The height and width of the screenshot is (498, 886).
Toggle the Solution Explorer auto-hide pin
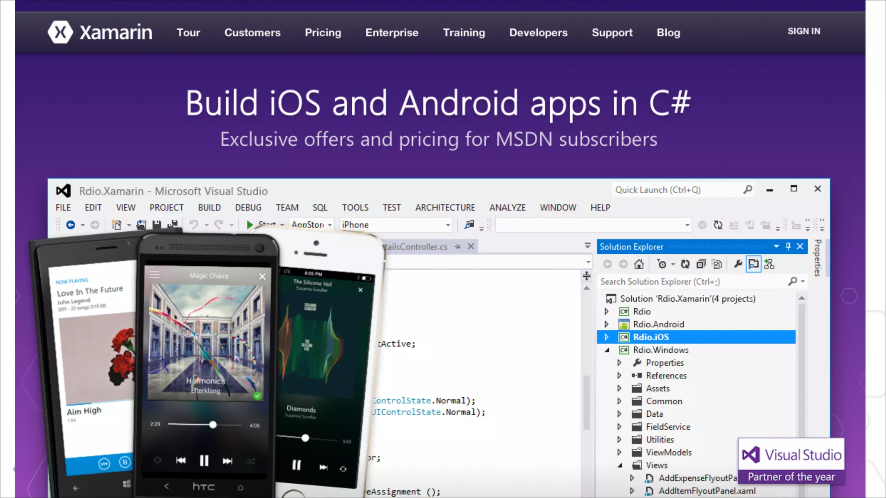(x=788, y=246)
